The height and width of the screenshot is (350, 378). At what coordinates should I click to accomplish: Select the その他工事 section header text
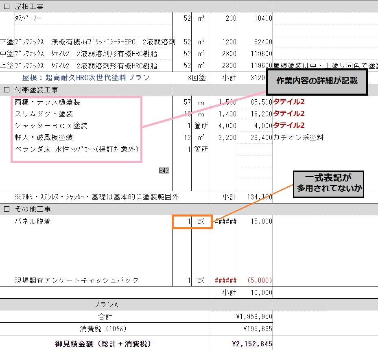pyautogui.click(x=33, y=209)
